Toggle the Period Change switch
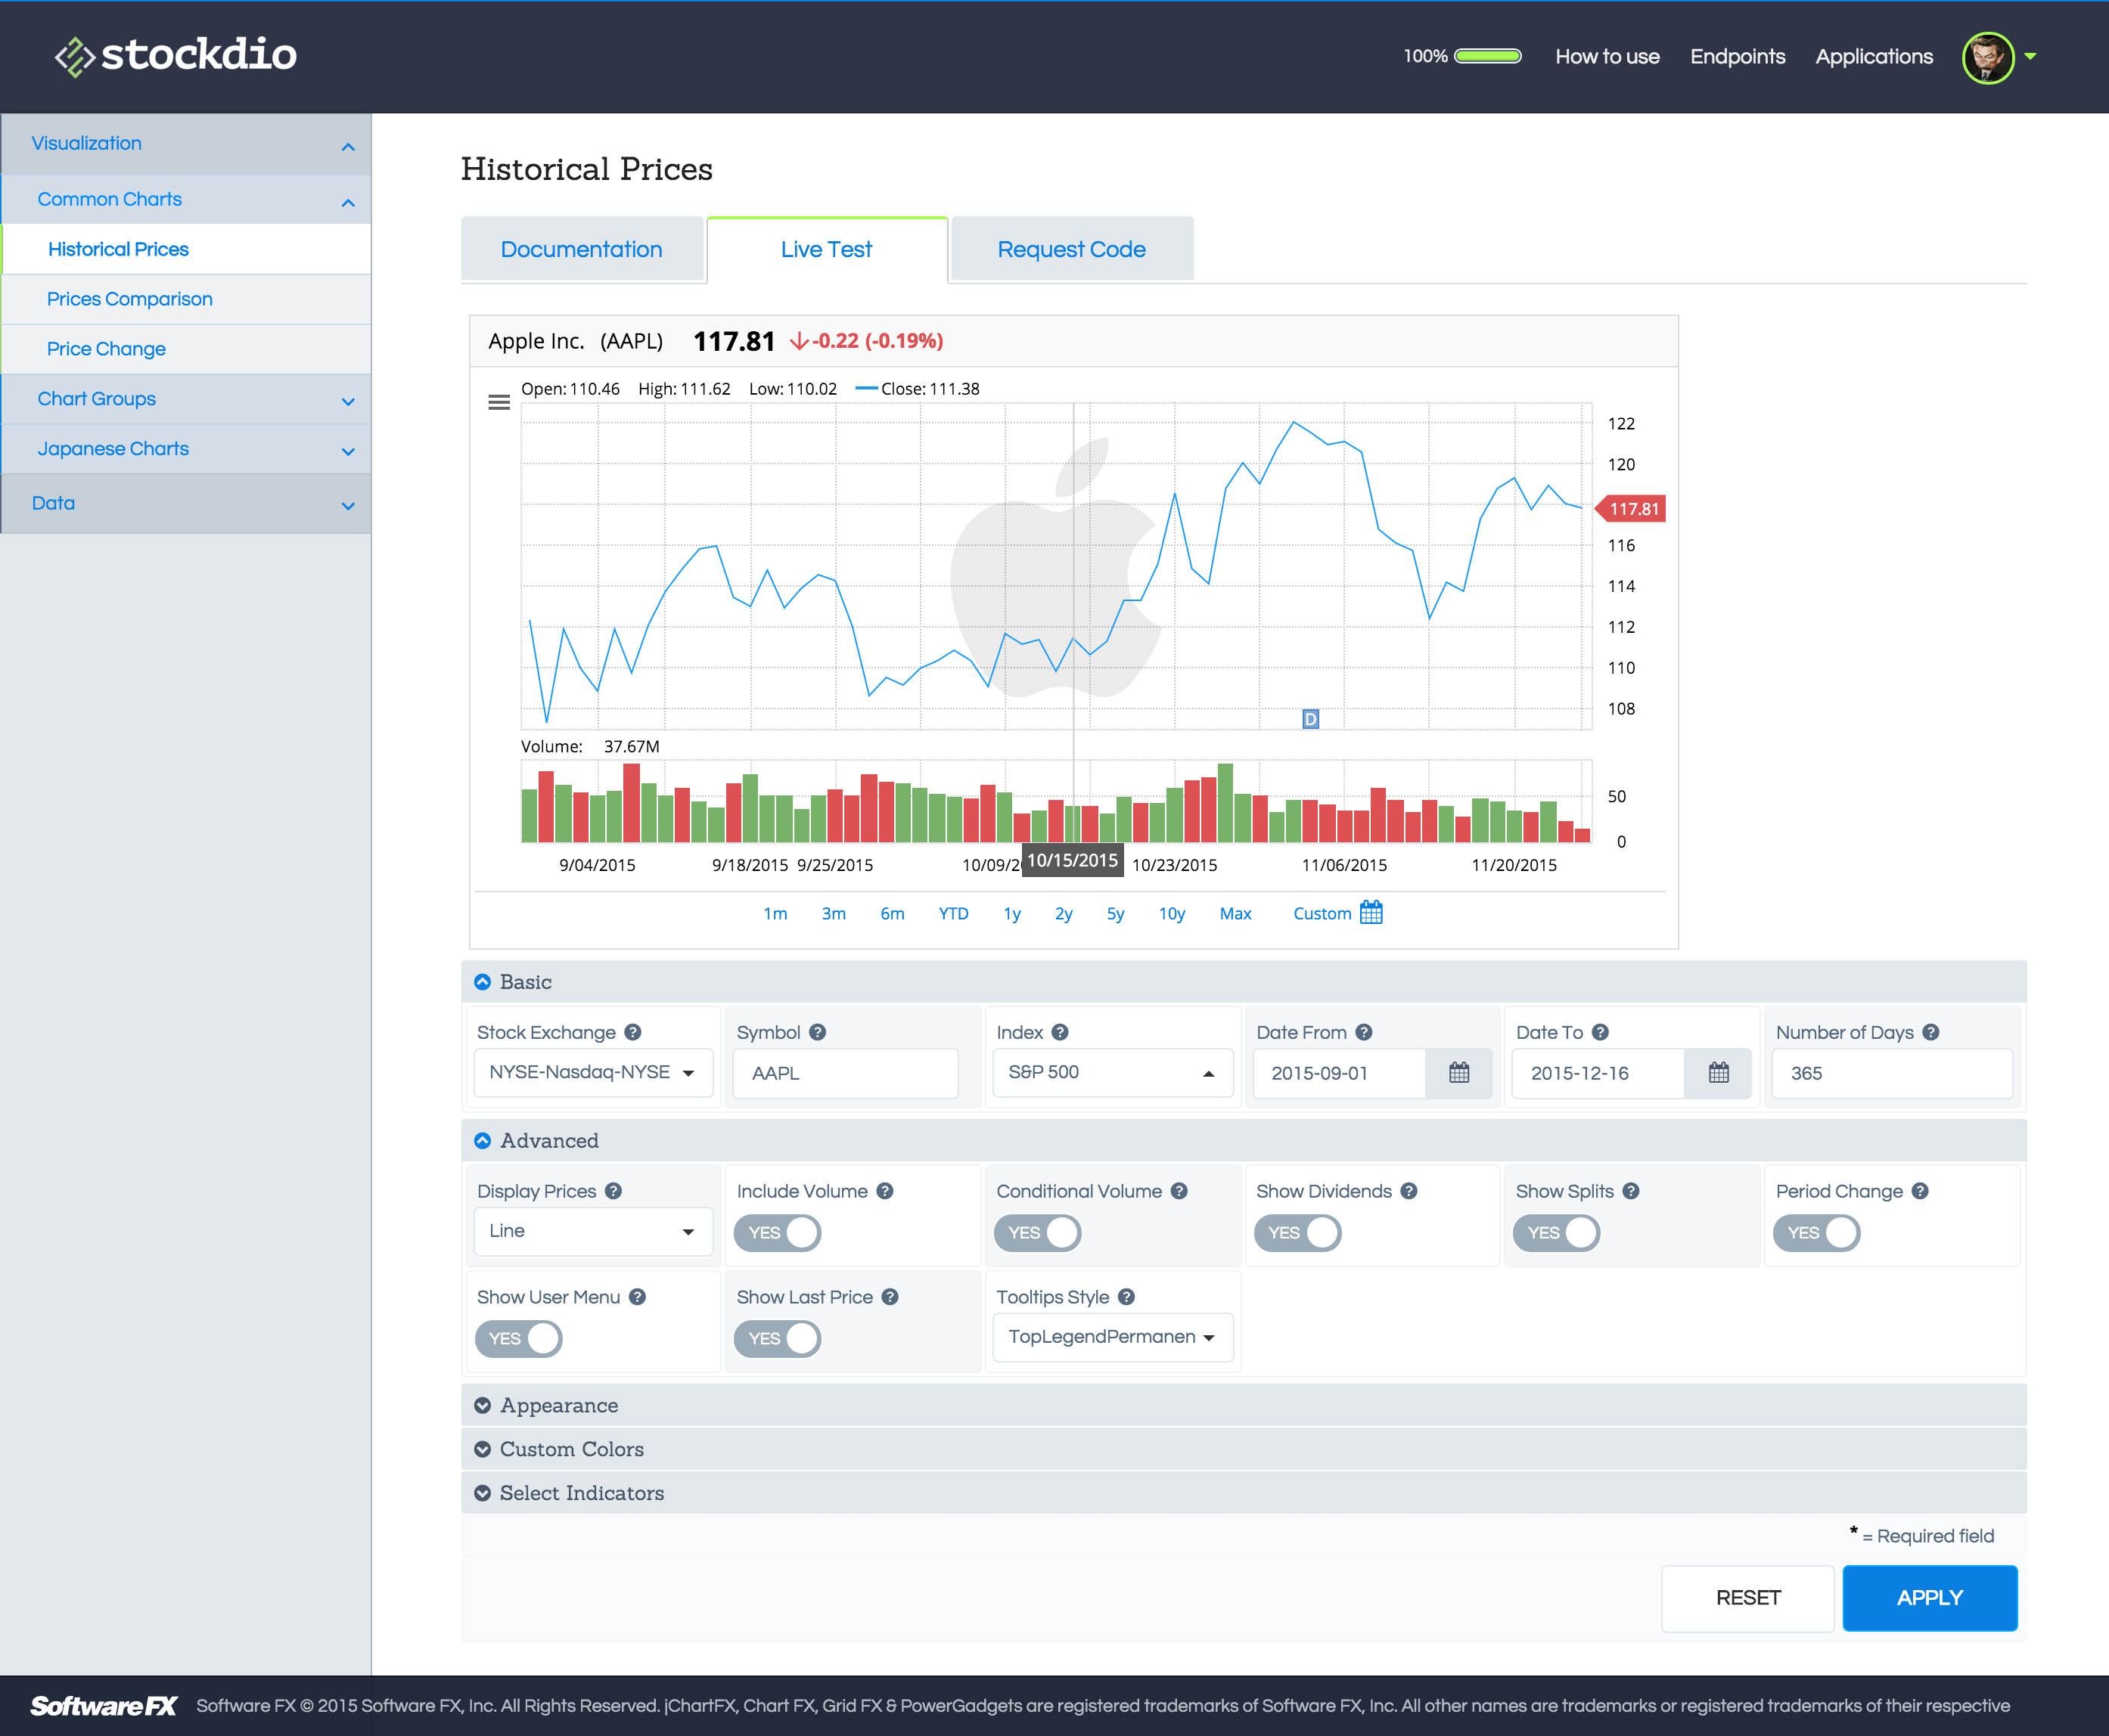Screen dimensions: 2109x1736 pyautogui.click(x=1817, y=1233)
